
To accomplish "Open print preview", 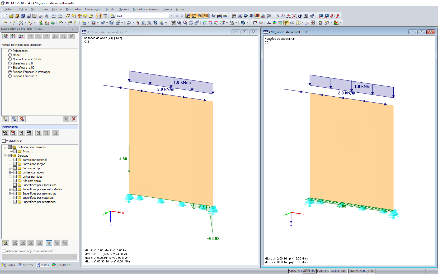I will 46,16.
